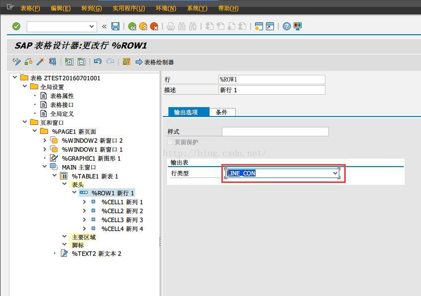Collapse the %PAGE1 新页面 node

pyautogui.click(x=35, y=131)
